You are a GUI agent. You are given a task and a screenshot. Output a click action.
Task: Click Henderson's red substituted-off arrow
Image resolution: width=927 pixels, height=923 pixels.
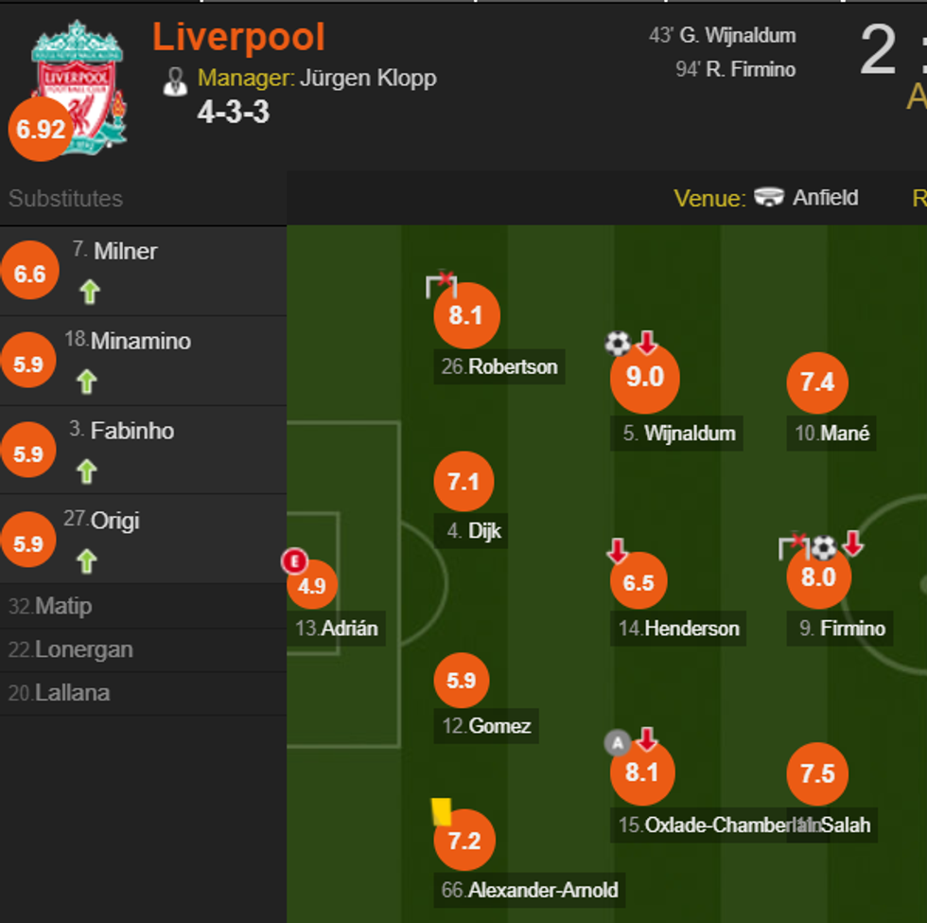618,550
